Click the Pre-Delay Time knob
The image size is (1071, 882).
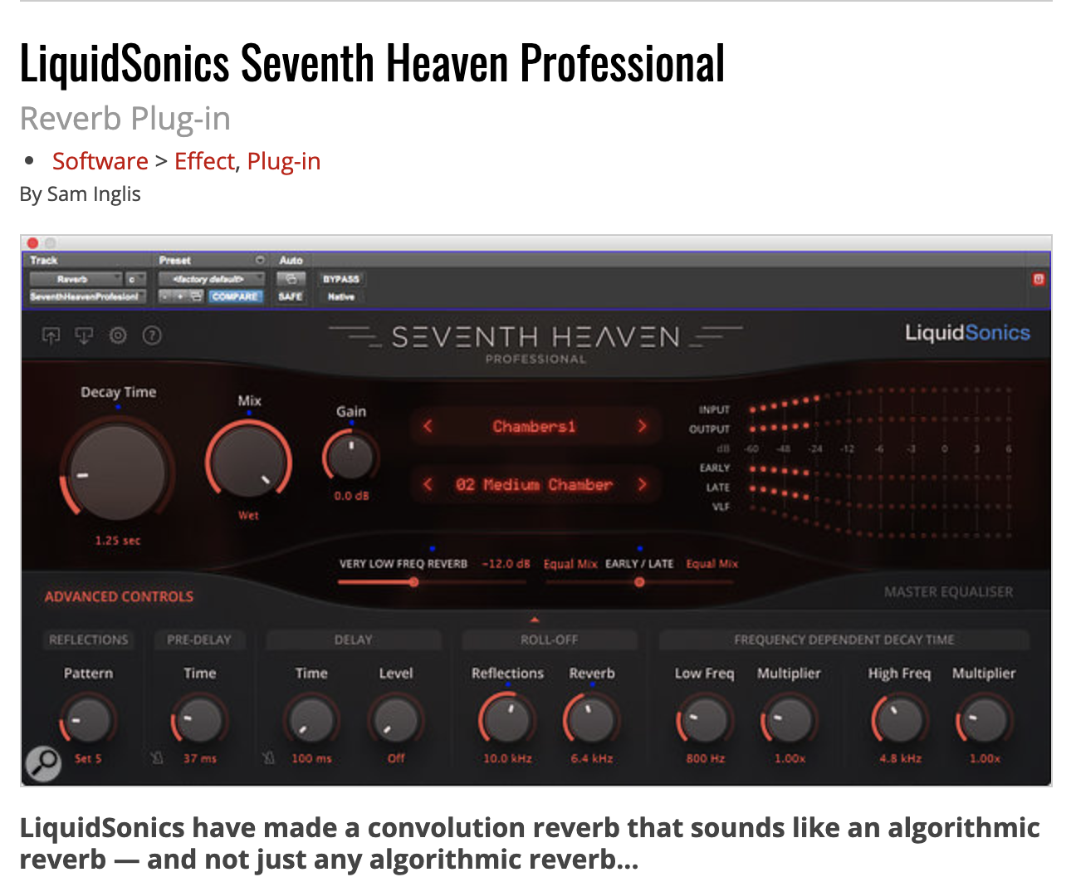(199, 719)
